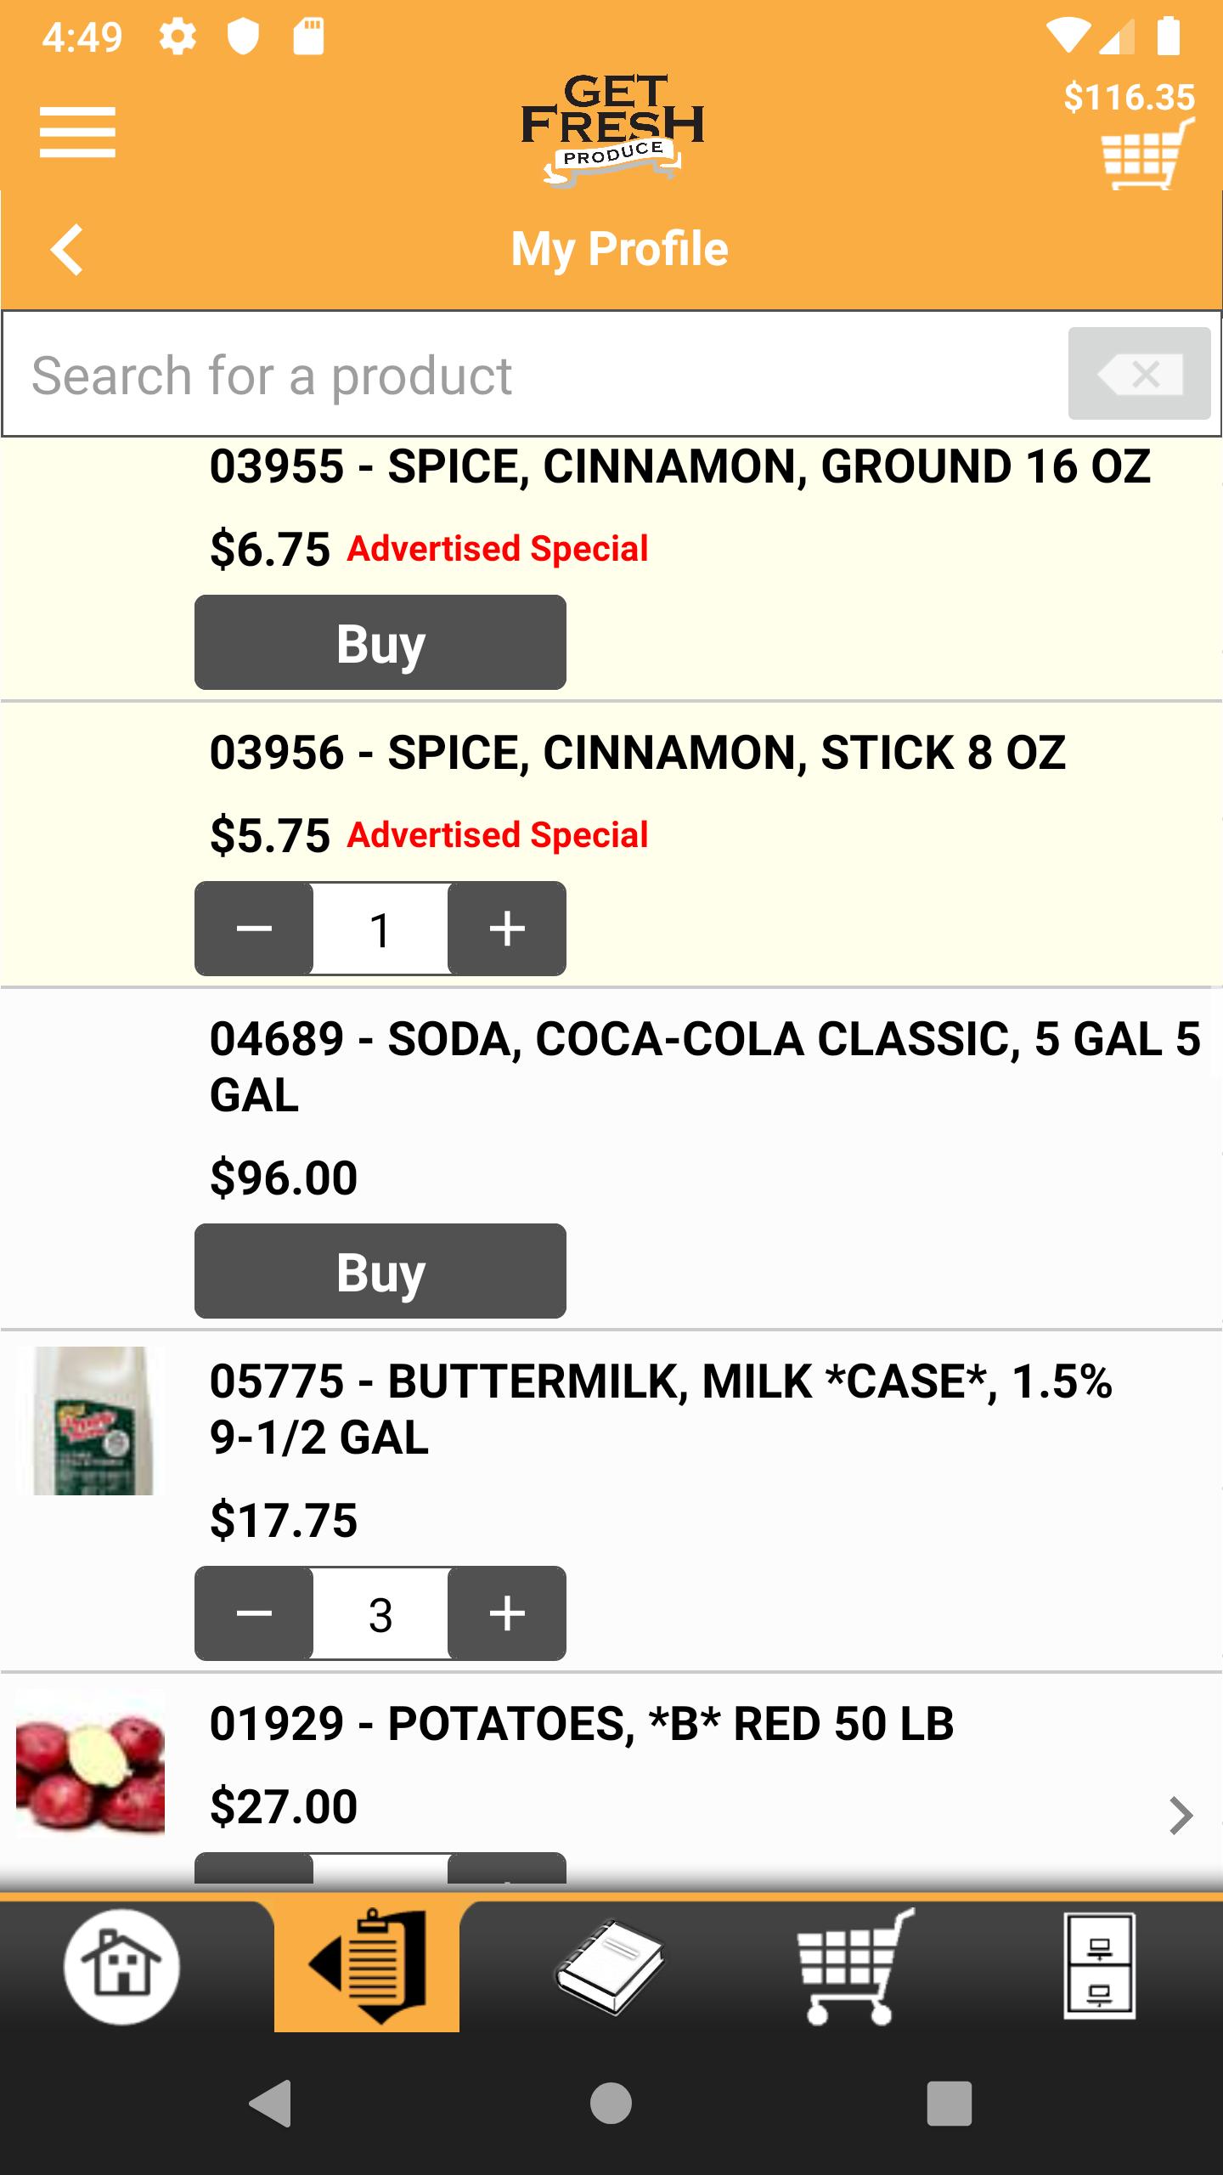This screenshot has width=1223, height=2175.
Task: Buy Coca-Cola Classic 5 gal soda
Action: (x=380, y=1271)
